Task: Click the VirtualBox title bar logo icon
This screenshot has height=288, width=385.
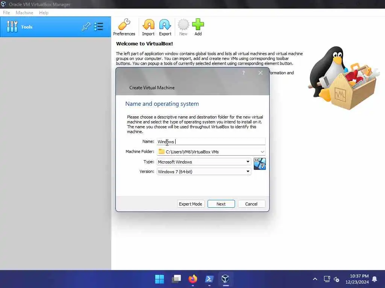Action: 3,4
